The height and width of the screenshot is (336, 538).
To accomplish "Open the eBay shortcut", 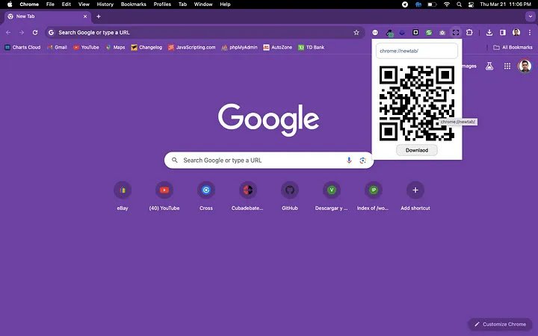I will [123, 196].
